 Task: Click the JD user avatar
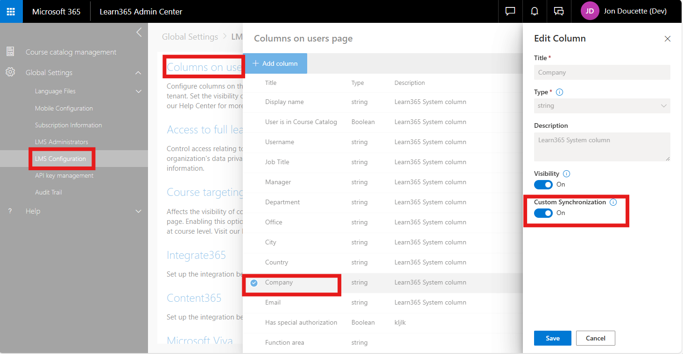(x=590, y=11)
